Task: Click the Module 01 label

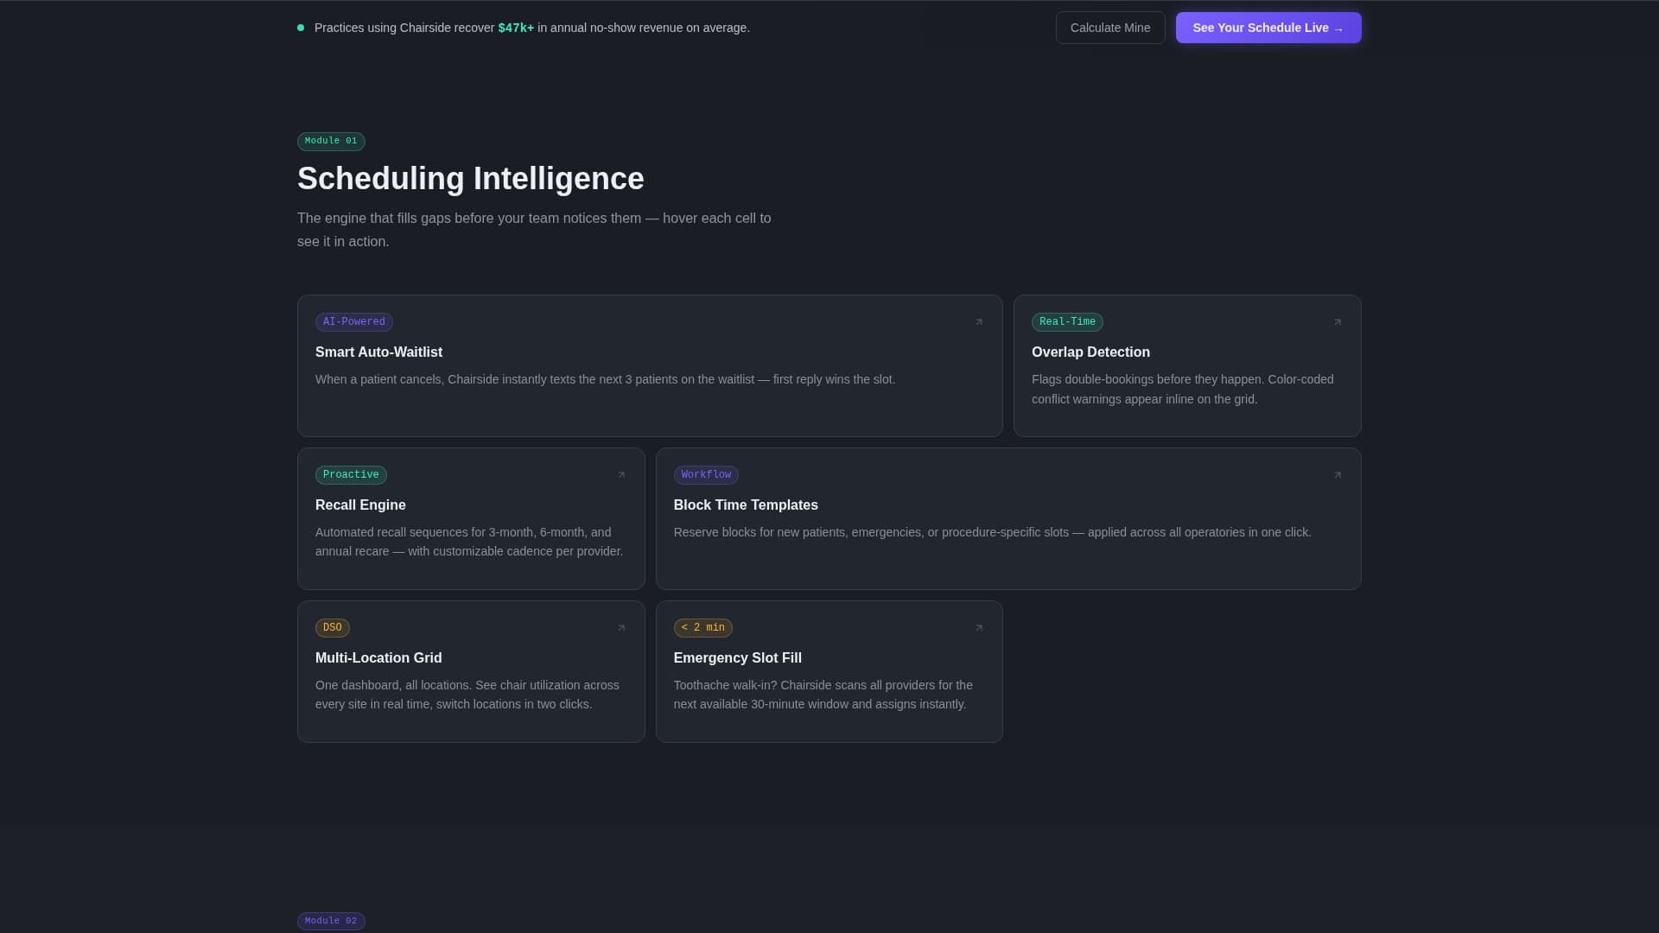Action: [331, 141]
